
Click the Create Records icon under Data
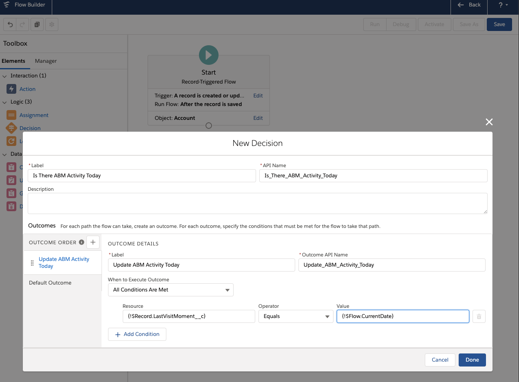coord(11,167)
